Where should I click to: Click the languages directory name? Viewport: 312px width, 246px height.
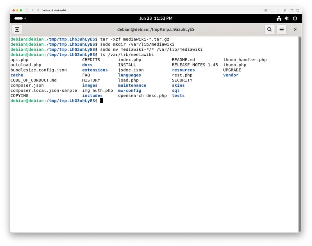point(129,75)
